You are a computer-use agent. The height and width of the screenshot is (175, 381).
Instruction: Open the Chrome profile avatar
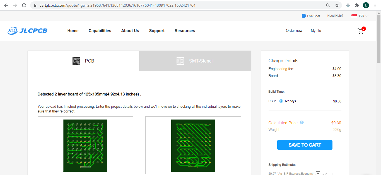366,5
